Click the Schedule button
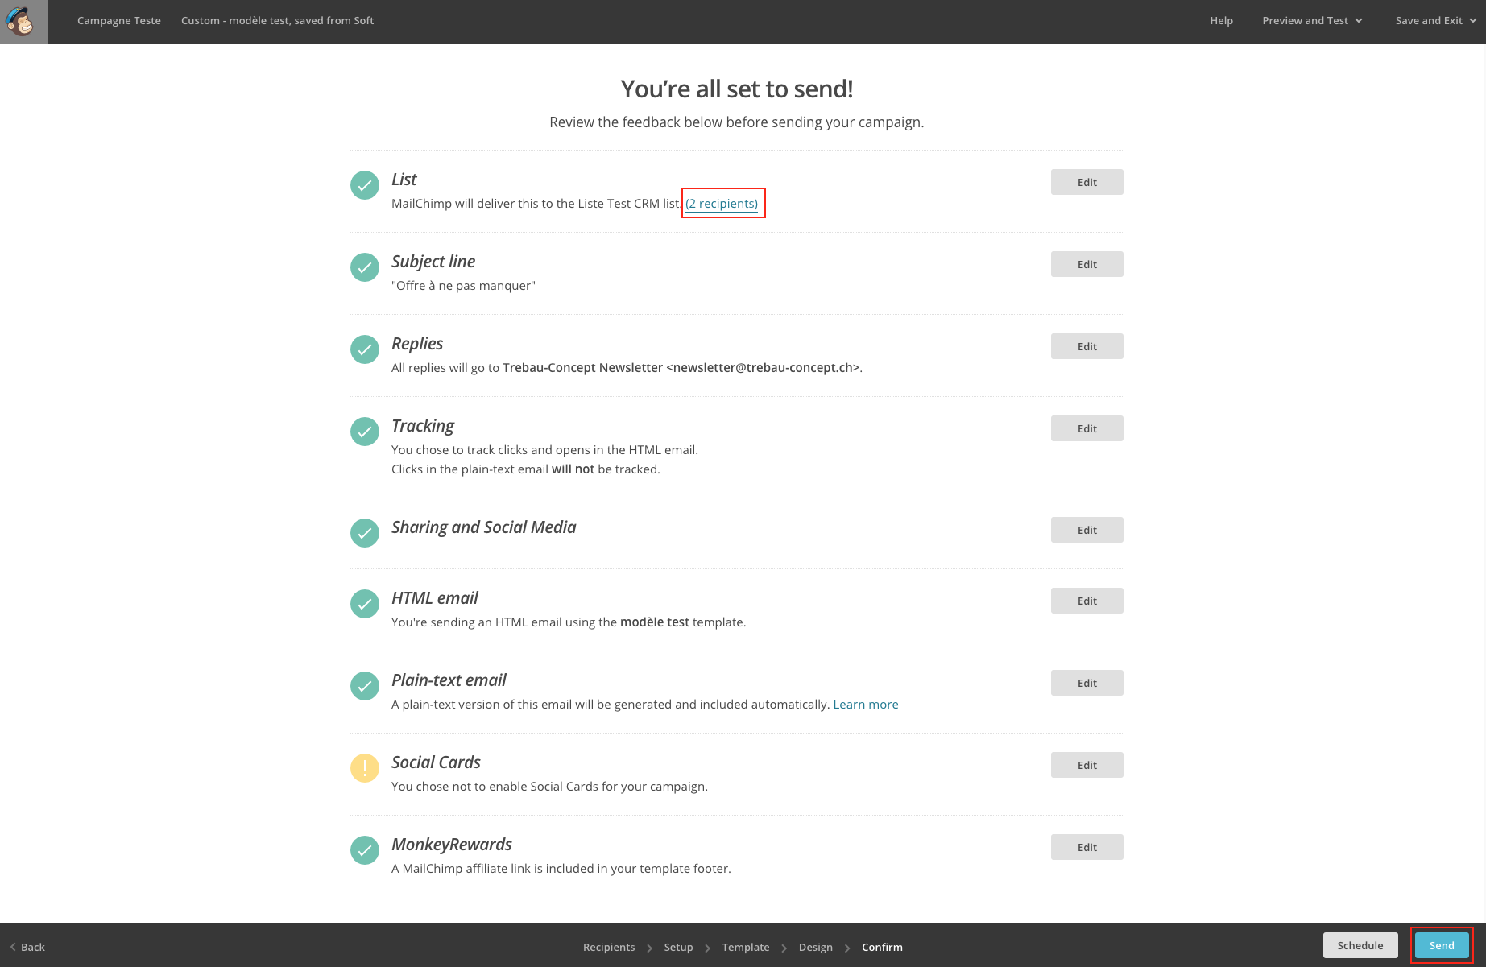The width and height of the screenshot is (1486, 967). pyautogui.click(x=1360, y=945)
